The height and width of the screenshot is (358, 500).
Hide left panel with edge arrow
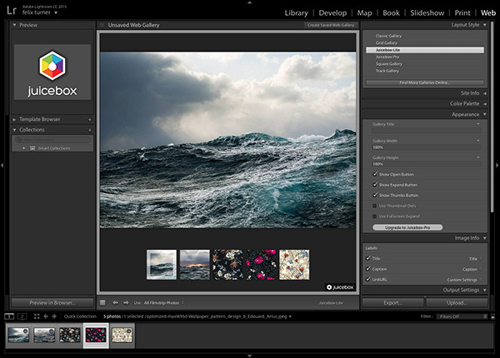[x=2, y=165]
